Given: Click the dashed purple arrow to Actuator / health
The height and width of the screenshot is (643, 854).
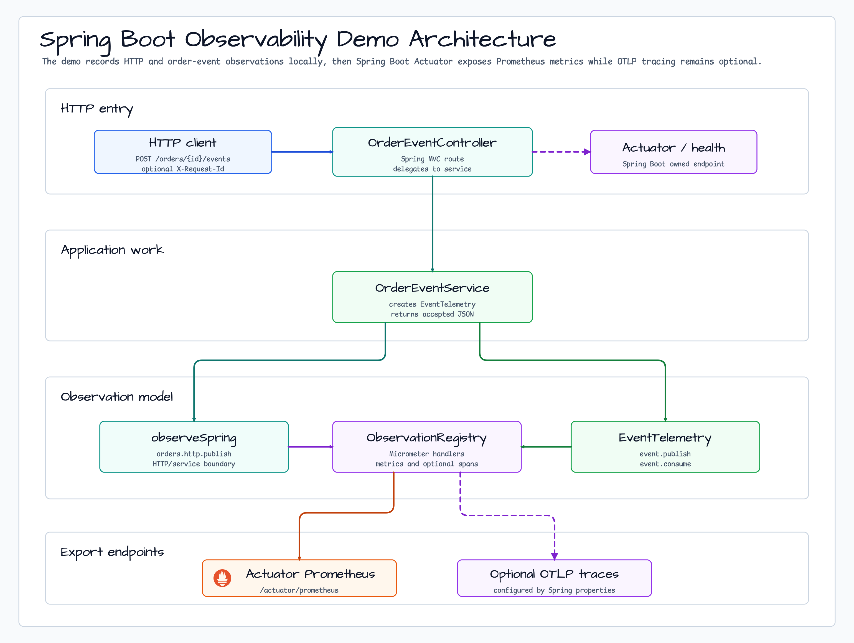Looking at the screenshot, I should click(x=561, y=152).
